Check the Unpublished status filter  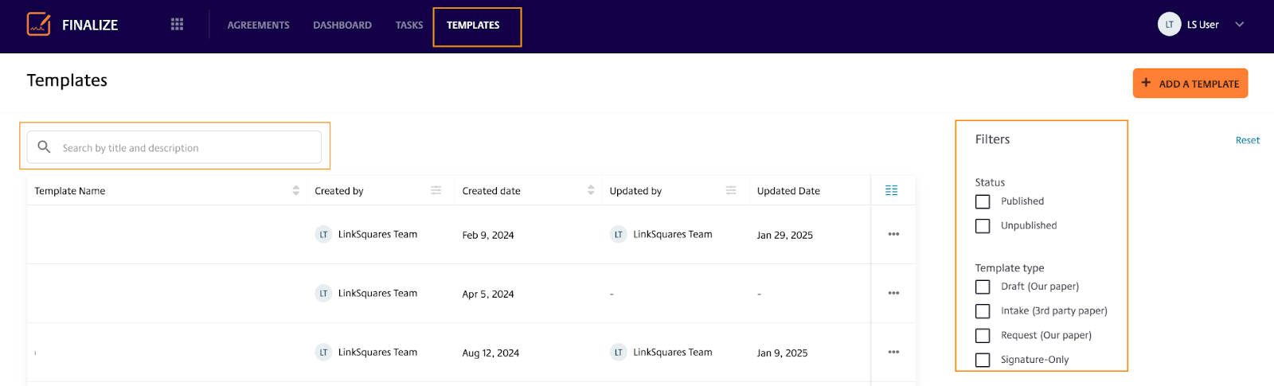(x=983, y=226)
